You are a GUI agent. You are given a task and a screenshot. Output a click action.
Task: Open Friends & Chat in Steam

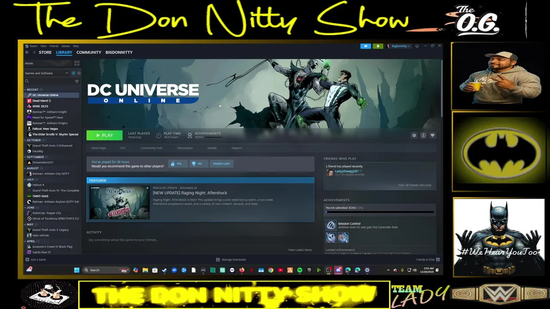428,259
